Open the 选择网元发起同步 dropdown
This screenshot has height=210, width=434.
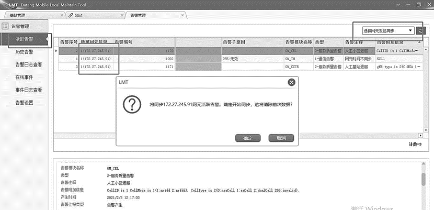388,31
